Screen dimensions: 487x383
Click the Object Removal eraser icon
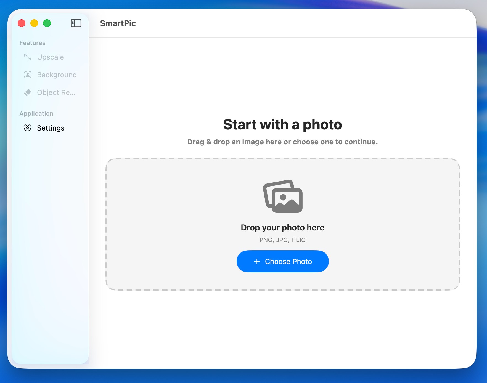coord(28,92)
